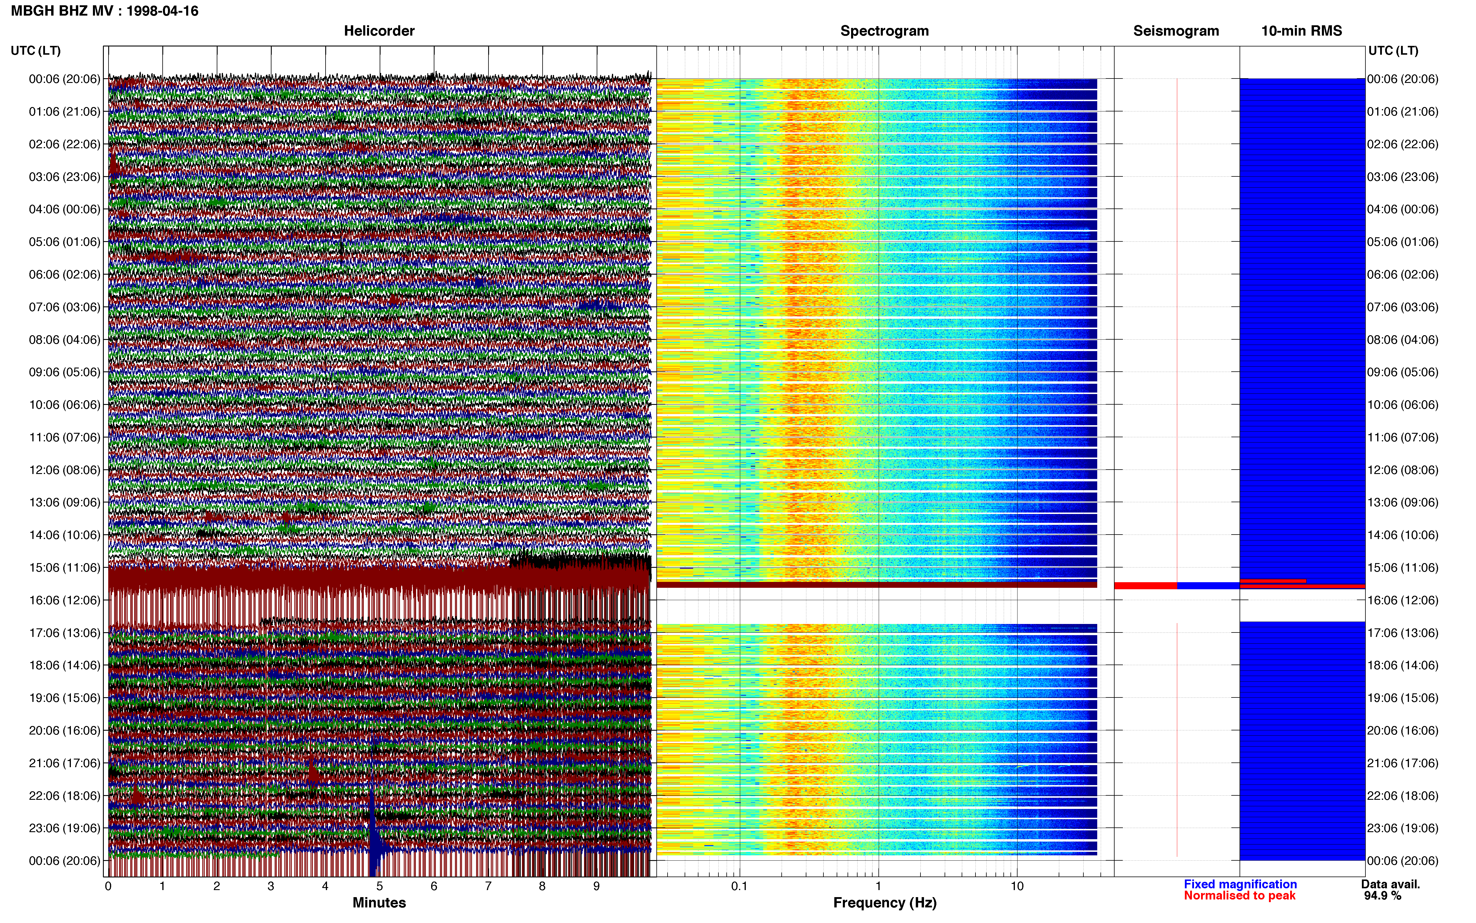Click the title 'MBGH BHZ MV : 1998-04-16'
This screenshot has height=923, width=1476.
click(104, 11)
